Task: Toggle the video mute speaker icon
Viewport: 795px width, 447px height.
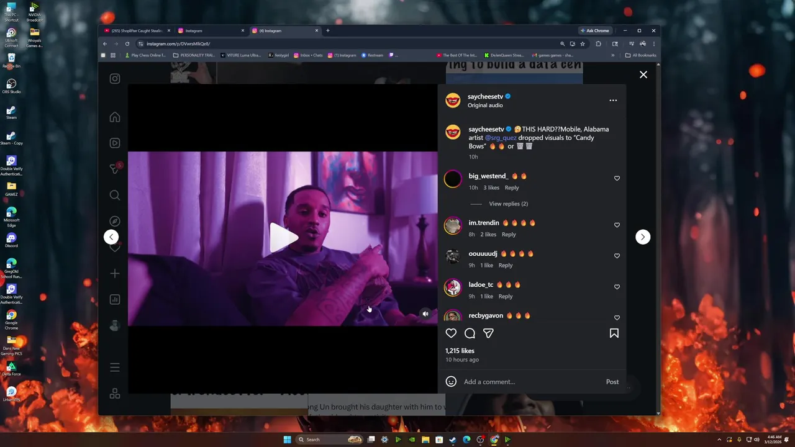Action: click(x=425, y=314)
